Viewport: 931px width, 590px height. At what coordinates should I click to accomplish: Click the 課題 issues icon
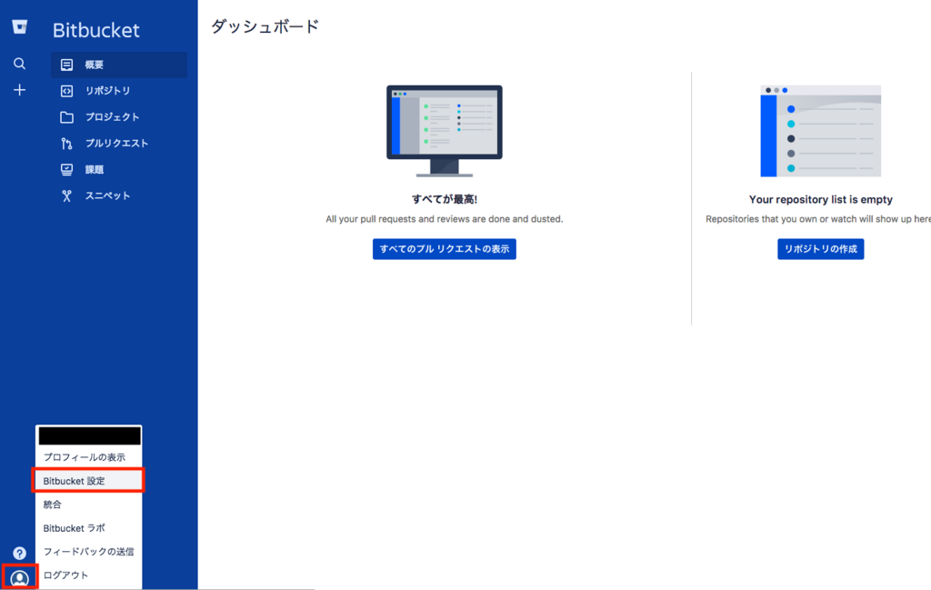click(x=66, y=169)
